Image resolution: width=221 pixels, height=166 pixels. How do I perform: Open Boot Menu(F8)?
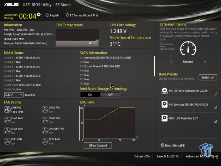(x=175, y=145)
